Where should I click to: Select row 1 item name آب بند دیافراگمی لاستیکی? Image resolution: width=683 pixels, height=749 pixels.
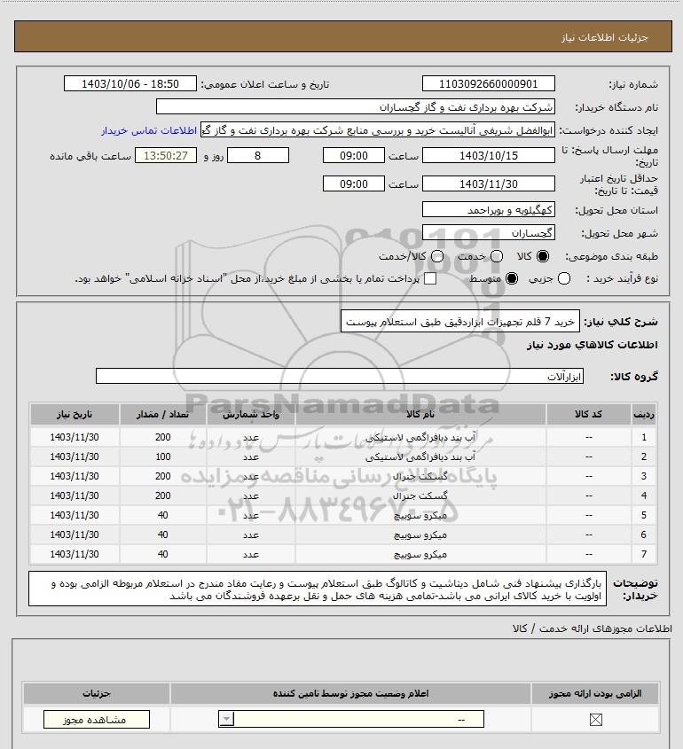pos(420,438)
